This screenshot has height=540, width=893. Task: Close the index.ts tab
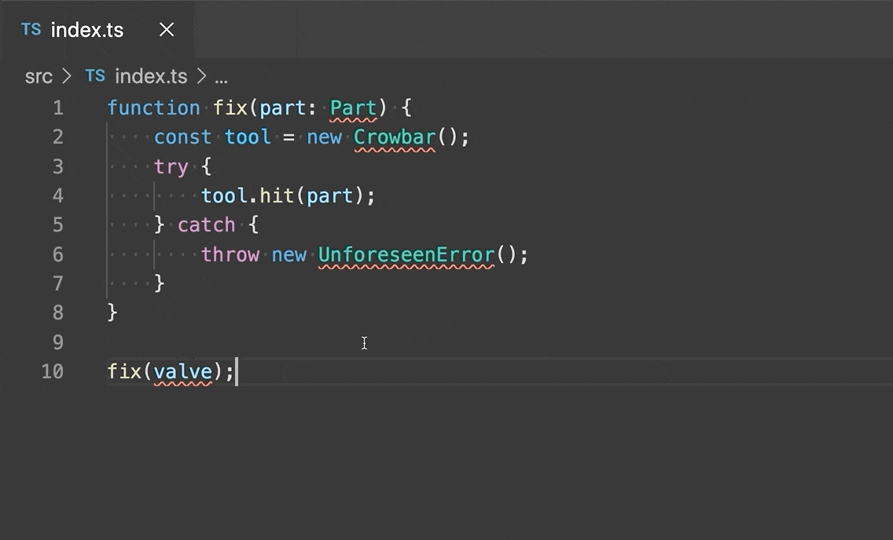(166, 29)
